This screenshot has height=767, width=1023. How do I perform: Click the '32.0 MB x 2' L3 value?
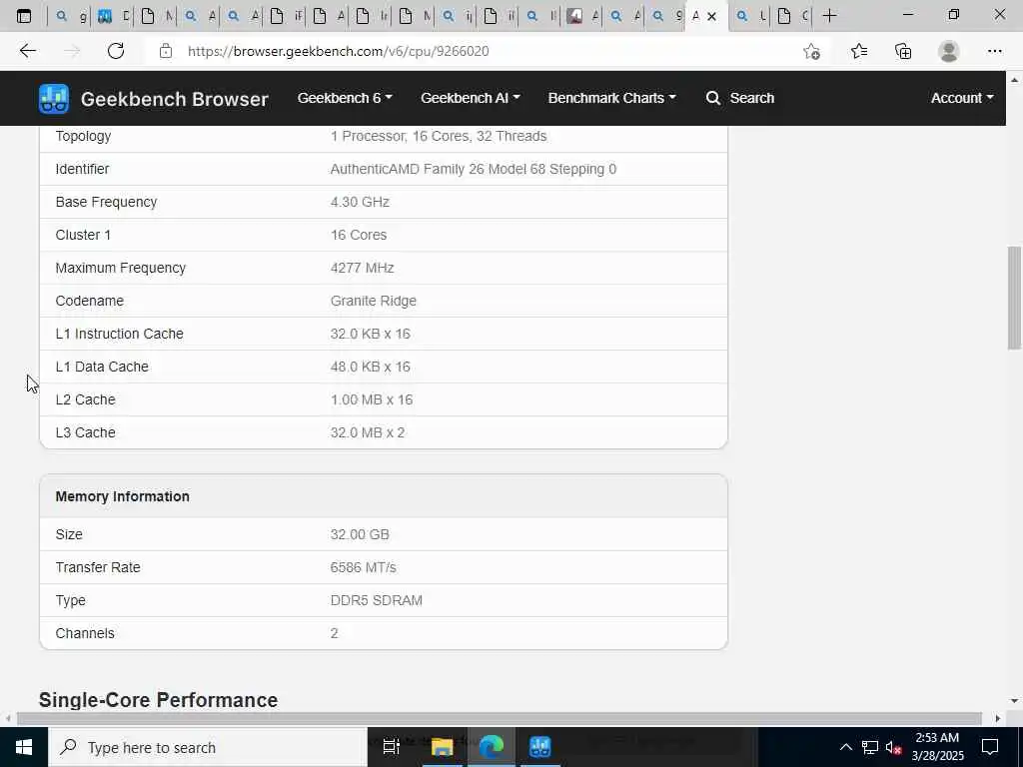(x=368, y=432)
